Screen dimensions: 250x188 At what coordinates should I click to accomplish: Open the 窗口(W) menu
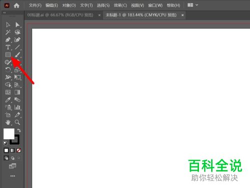click(x=155, y=6)
